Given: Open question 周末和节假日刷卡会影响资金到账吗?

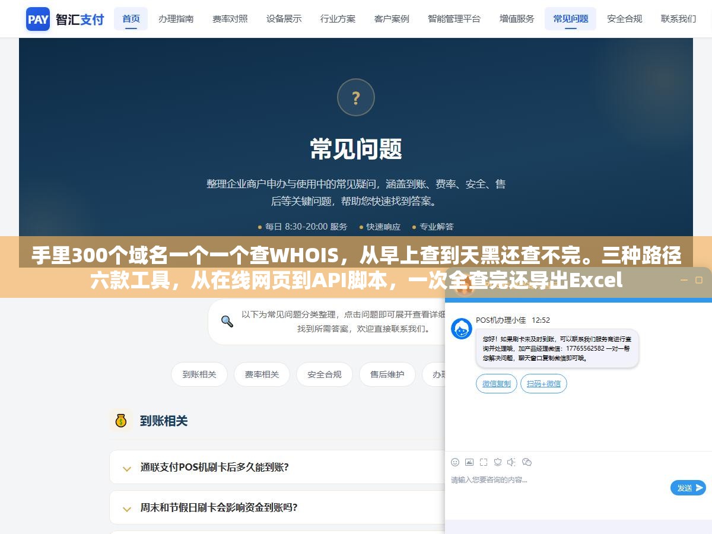Looking at the screenshot, I should (219, 507).
